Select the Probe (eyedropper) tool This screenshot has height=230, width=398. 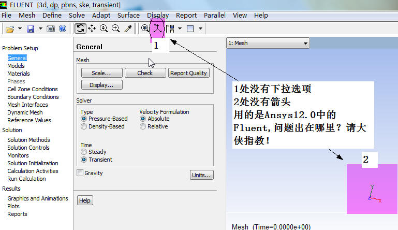[128, 28]
